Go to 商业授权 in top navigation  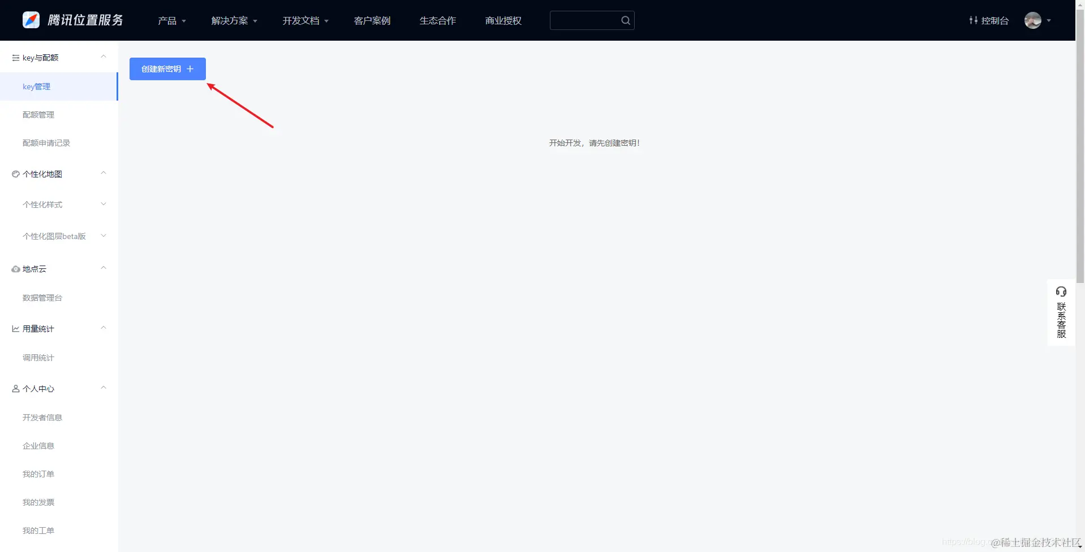503,20
